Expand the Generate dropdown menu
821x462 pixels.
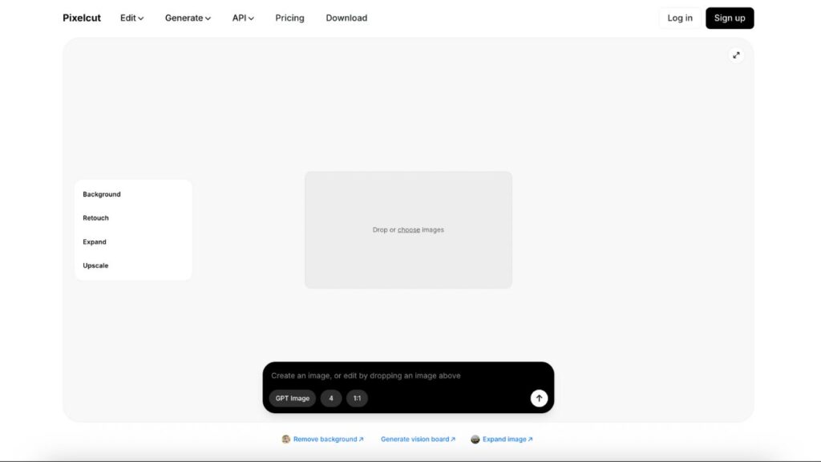coord(188,18)
